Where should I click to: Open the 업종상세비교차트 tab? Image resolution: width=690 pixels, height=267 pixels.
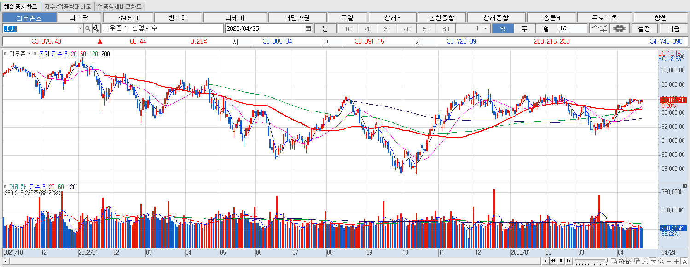click(119, 6)
